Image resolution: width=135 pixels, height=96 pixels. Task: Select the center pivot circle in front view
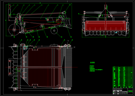click(x=105, y=19)
